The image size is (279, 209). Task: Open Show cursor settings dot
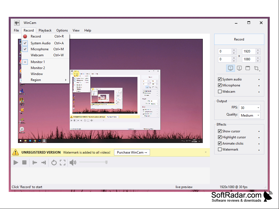point(259,132)
